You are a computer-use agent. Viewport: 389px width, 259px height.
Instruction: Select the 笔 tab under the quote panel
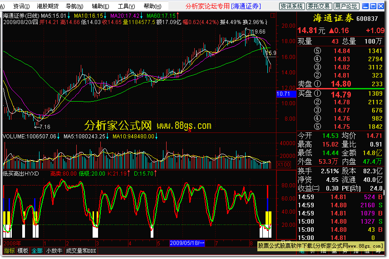point(302,252)
